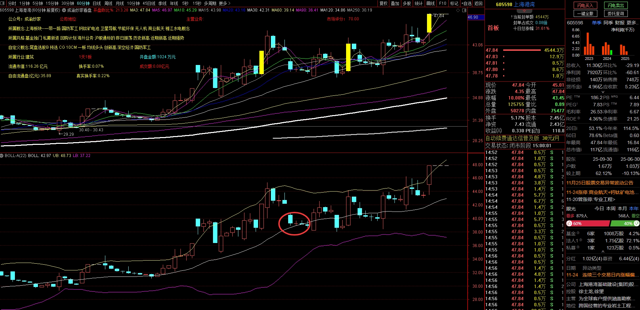The height and width of the screenshot is (310, 640).
Task: Open the 统计 statistics tool
Action: coord(419,3)
